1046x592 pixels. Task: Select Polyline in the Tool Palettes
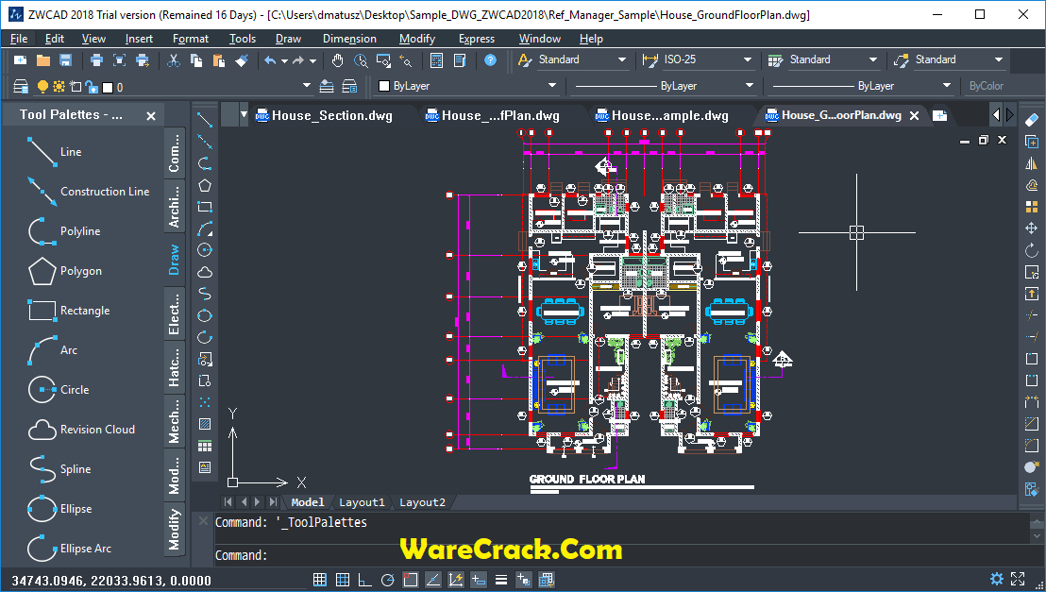point(63,231)
